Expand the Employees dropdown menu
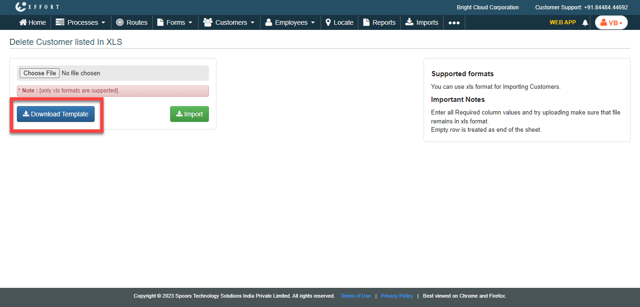The image size is (640, 307). 290,22
